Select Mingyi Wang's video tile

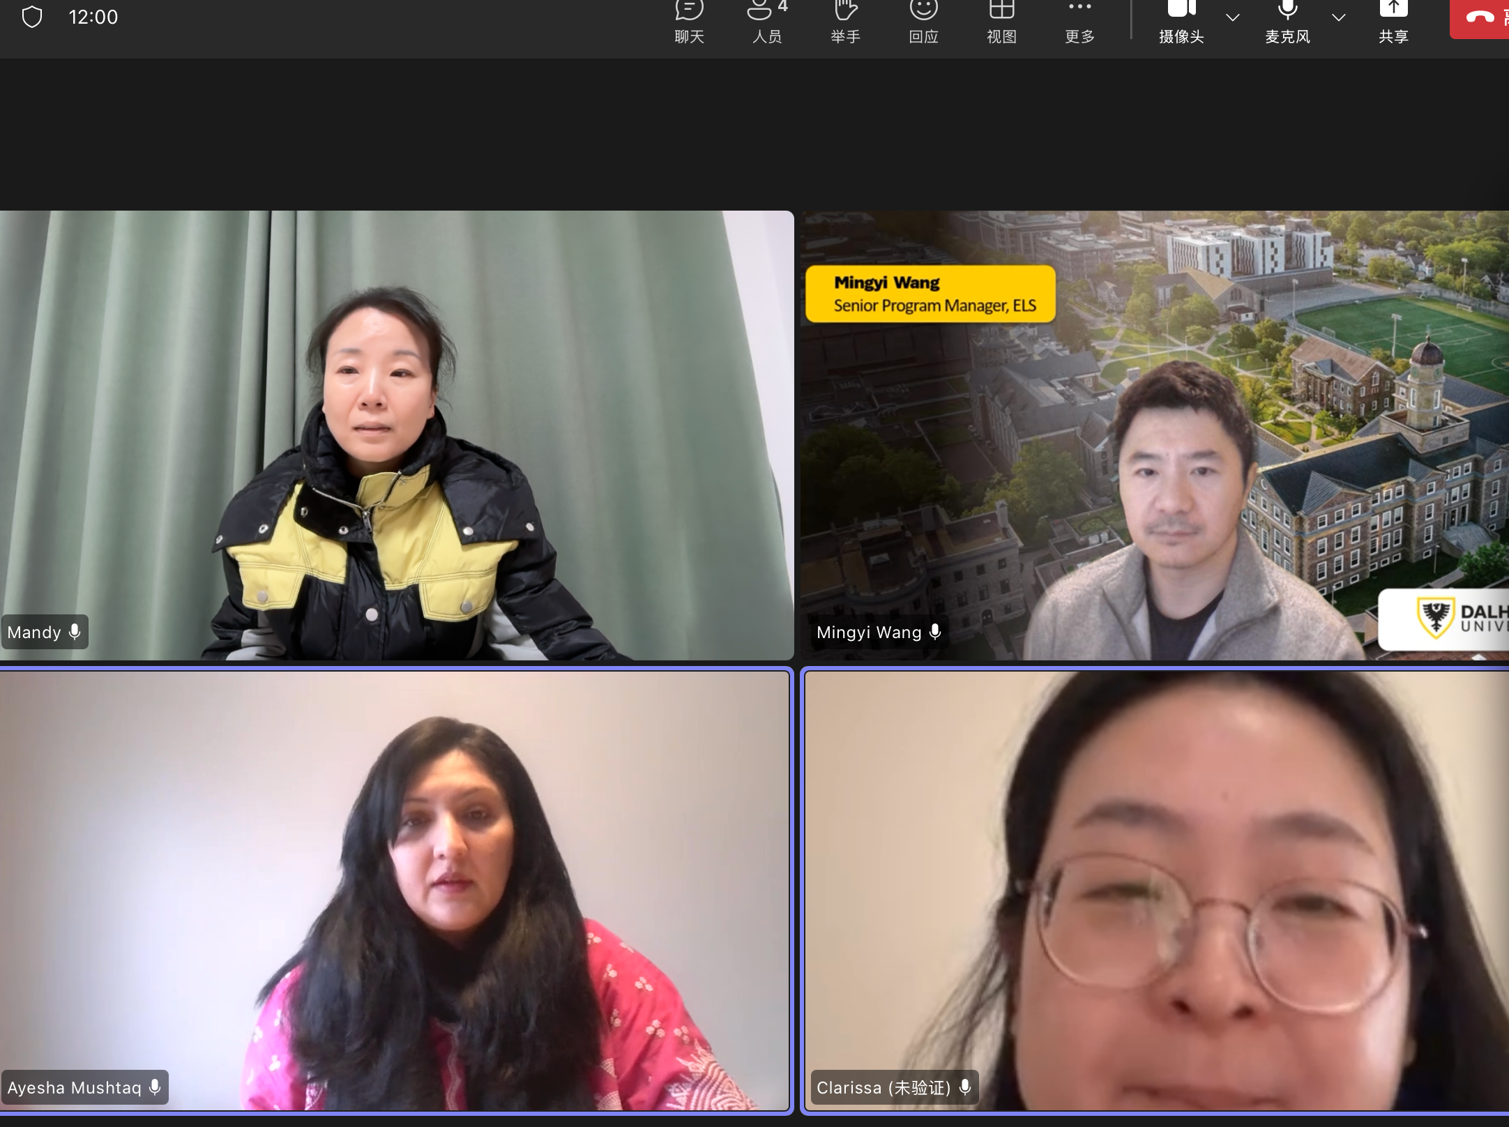point(1154,435)
